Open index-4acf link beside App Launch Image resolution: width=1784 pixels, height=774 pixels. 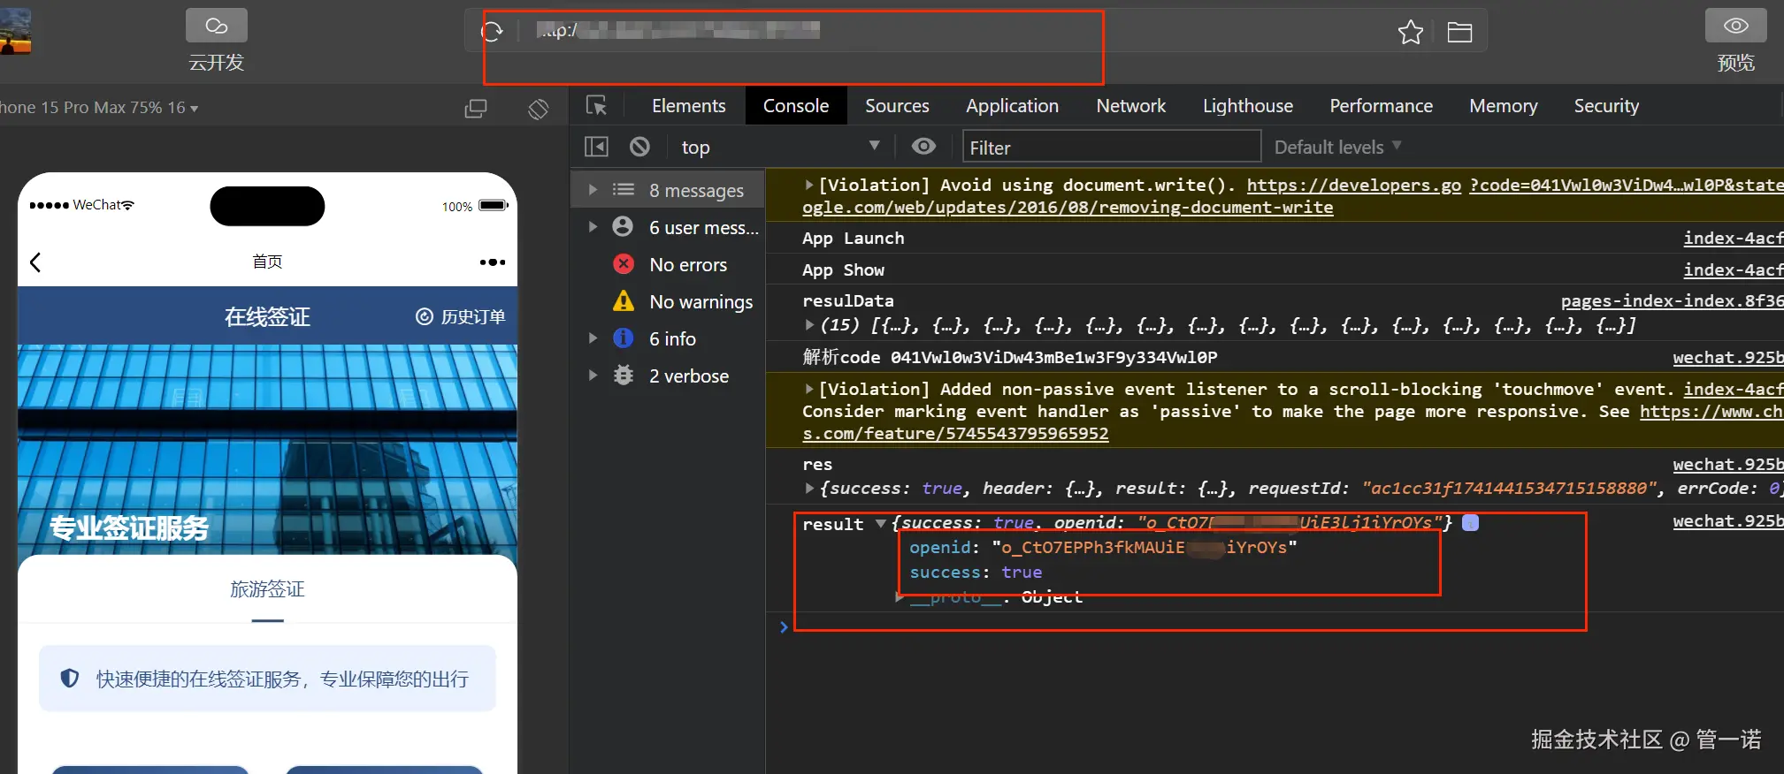[1734, 238]
